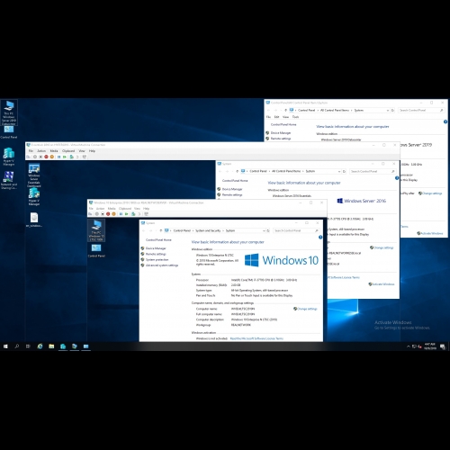Click Device Manager in Server 2016 System window
The width and height of the screenshot is (450, 450).
click(x=232, y=189)
